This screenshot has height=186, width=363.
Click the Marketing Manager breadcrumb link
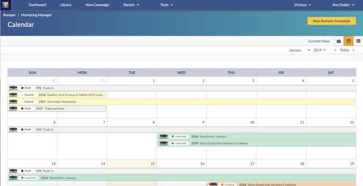pyautogui.click(x=36, y=15)
